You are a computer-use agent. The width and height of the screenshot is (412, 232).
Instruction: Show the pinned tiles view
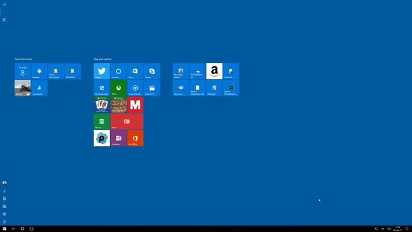(5, 12)
